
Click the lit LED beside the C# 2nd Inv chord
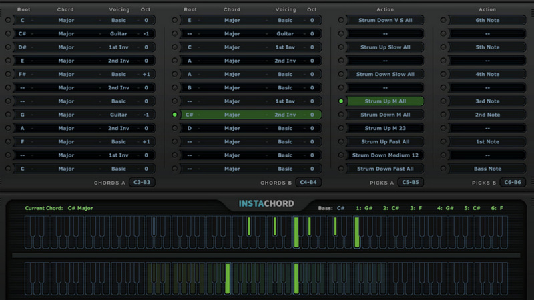pos(175,115)
